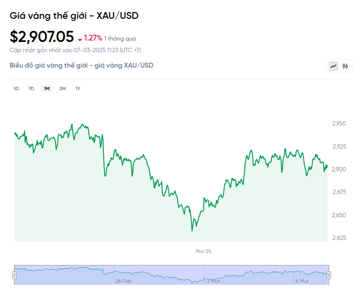This screenshot has height=306, width=362.
Task: Select the 1Y time range
Action: [78, 89]
